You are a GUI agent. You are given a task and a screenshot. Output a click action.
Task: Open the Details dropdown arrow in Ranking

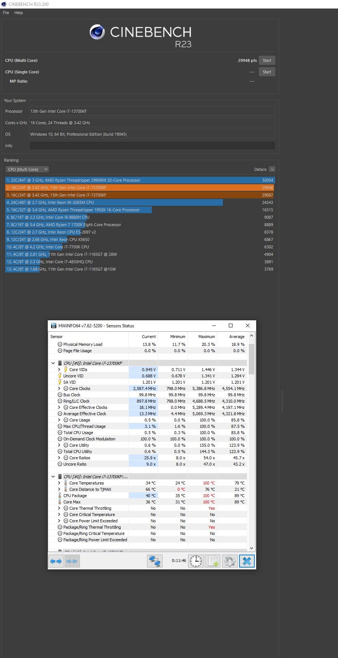tap(272, 169)
